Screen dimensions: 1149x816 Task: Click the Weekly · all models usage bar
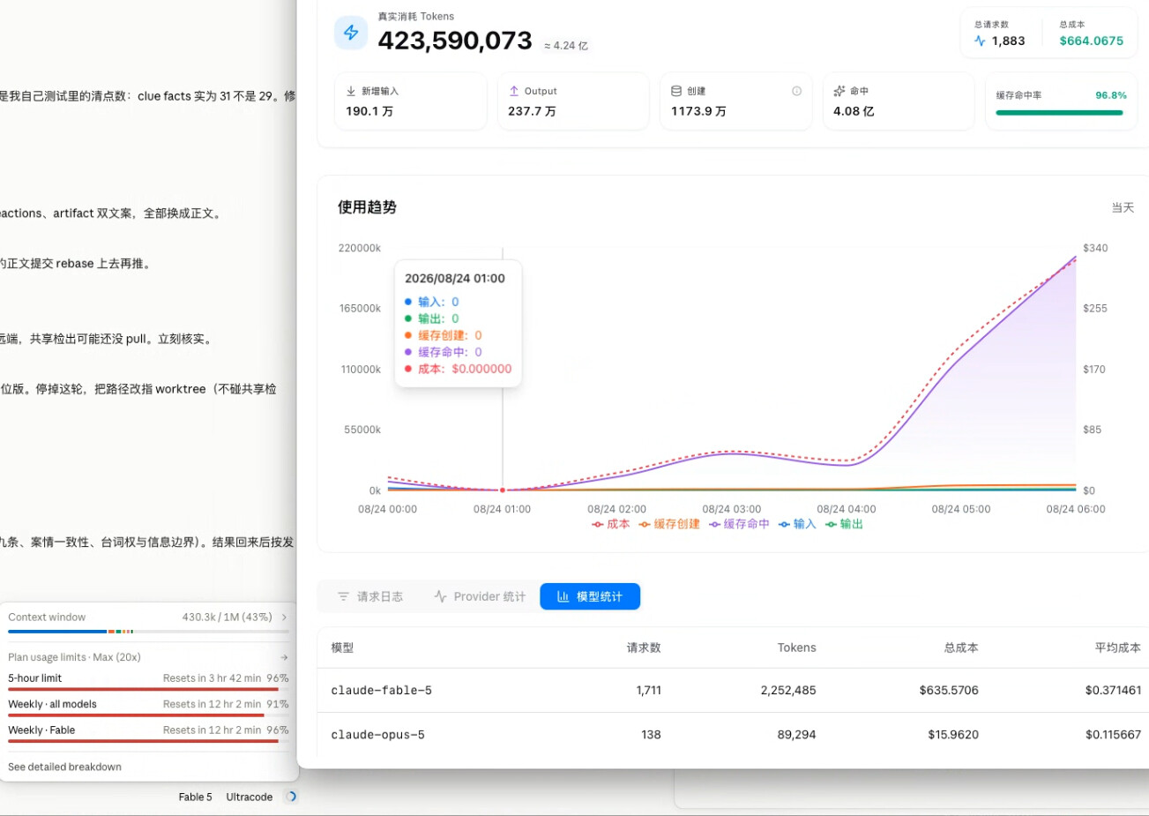click(x=148, y=715)
